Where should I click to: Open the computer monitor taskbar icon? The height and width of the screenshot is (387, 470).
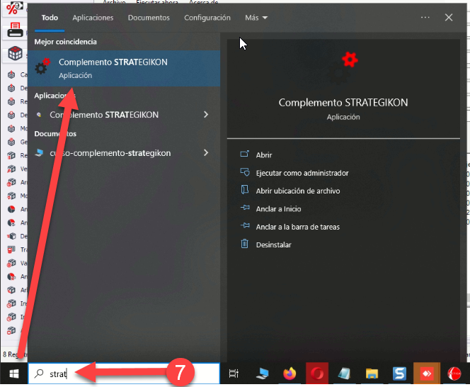click(x=263, y=374)
